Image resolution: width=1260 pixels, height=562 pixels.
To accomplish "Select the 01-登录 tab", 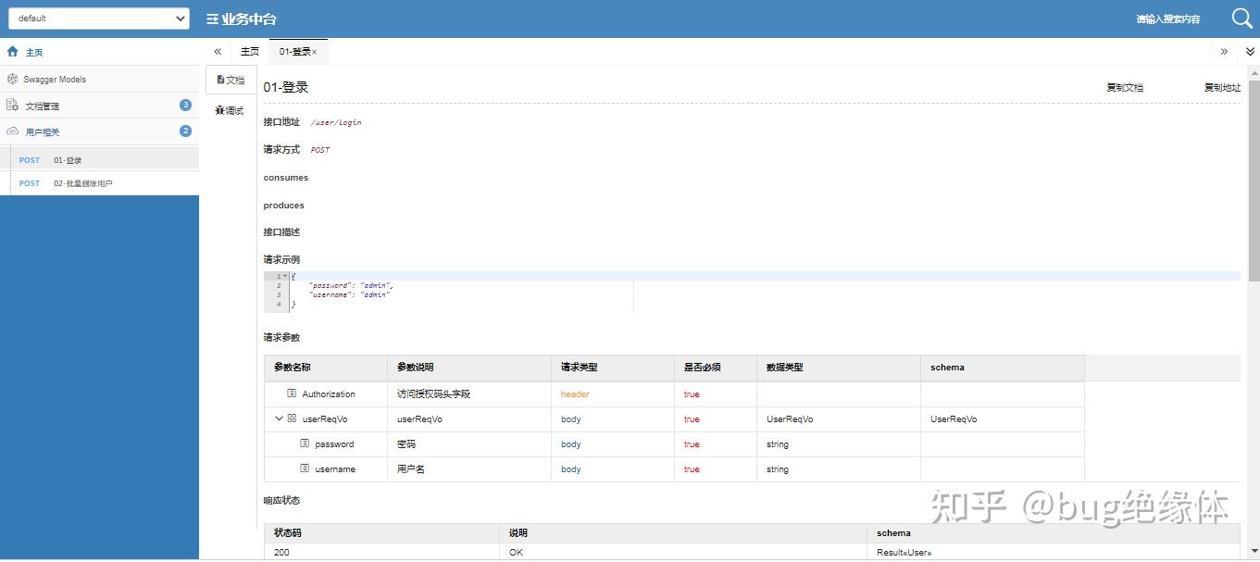I will click(293, 53).
